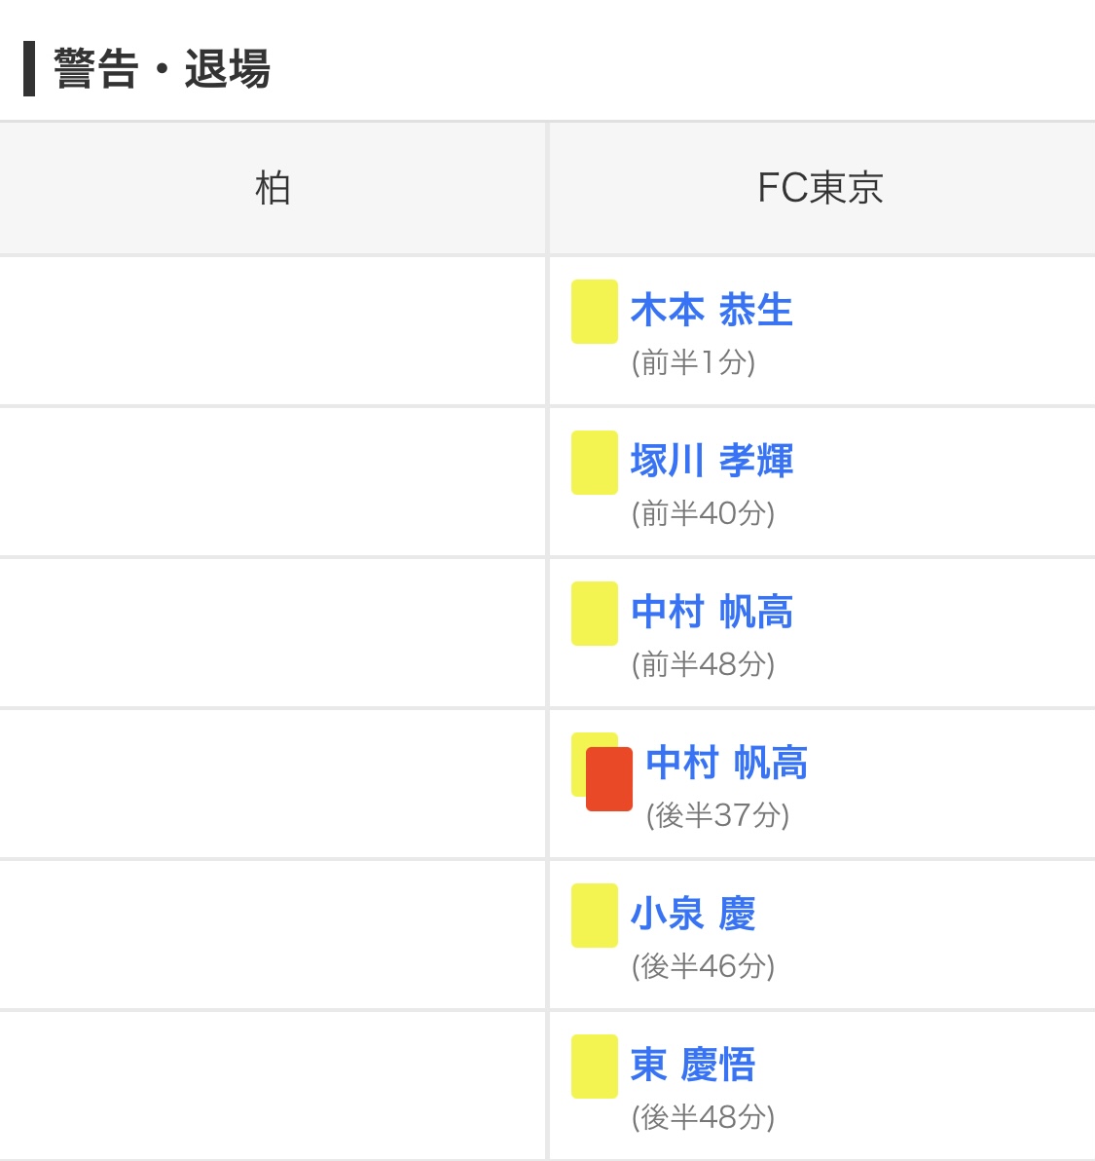Click the (前半1分) time label
1095x1161 pixels.
click(x=693, y=363)
